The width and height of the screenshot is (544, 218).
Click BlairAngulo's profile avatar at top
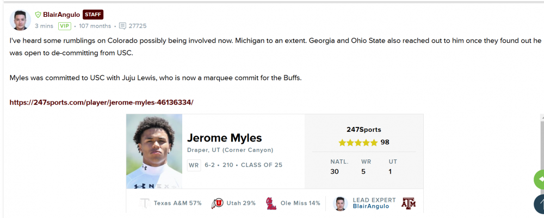tap(20, 20)
